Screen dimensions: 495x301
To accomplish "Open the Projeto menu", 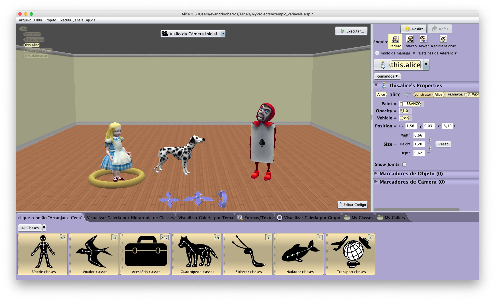I will click(x=50, y=20).
